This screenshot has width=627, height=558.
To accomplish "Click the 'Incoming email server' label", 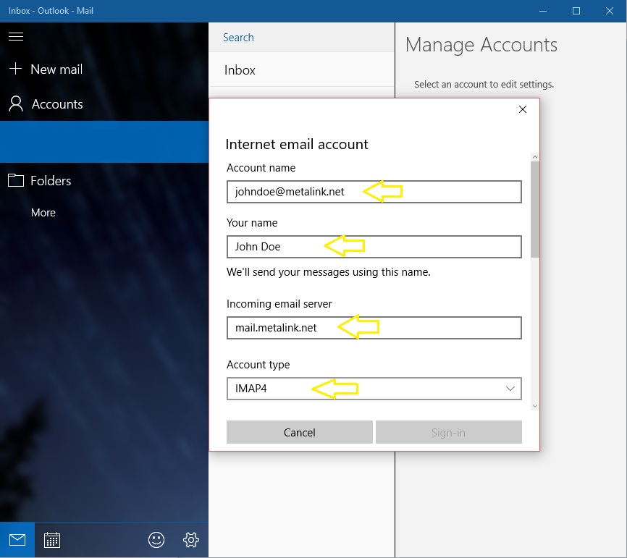I will coord(279,304).
